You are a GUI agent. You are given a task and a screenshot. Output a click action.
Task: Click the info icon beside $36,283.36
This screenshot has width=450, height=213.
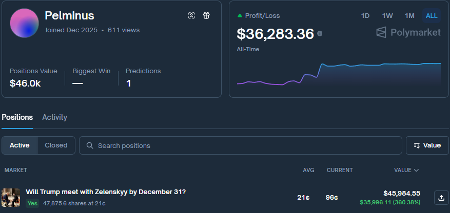(320, 34)
